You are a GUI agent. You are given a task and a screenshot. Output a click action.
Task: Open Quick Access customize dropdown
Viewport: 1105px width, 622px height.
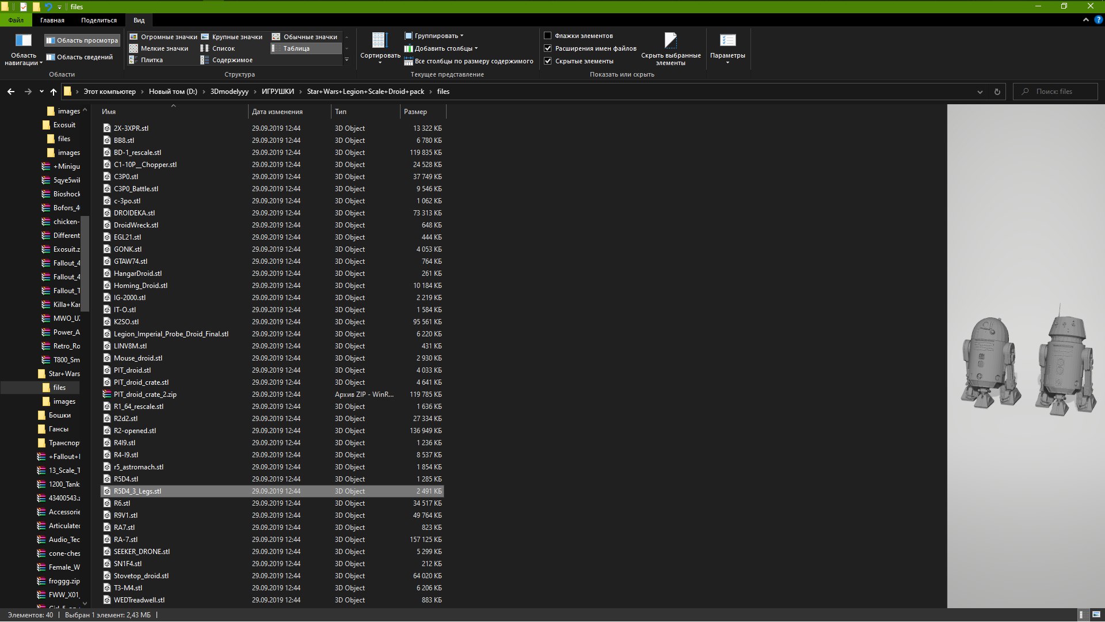pyautogui.click(x=59, y=7)
